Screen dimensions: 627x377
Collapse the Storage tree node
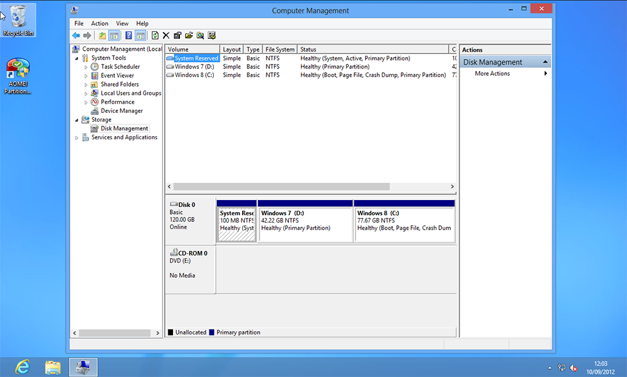pos(76,120)
